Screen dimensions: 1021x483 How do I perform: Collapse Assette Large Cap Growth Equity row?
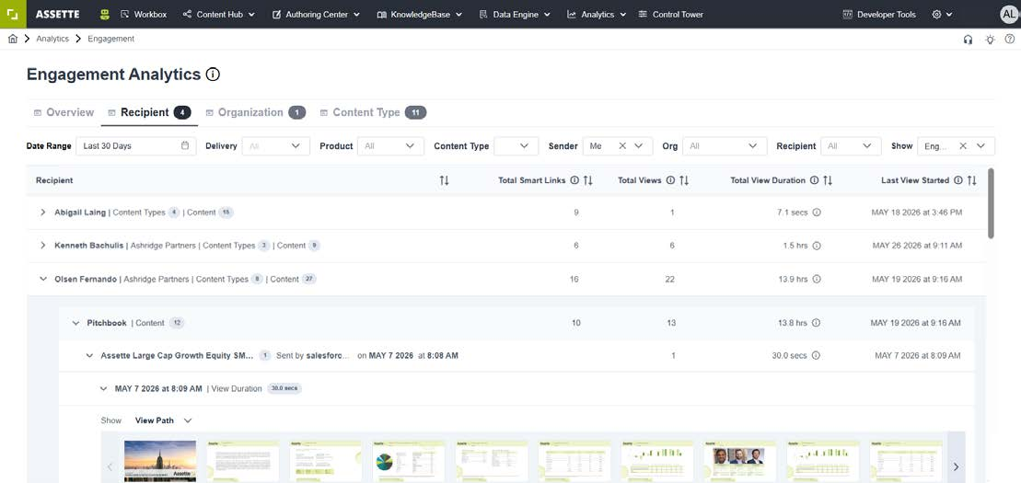tap(89, 355)
